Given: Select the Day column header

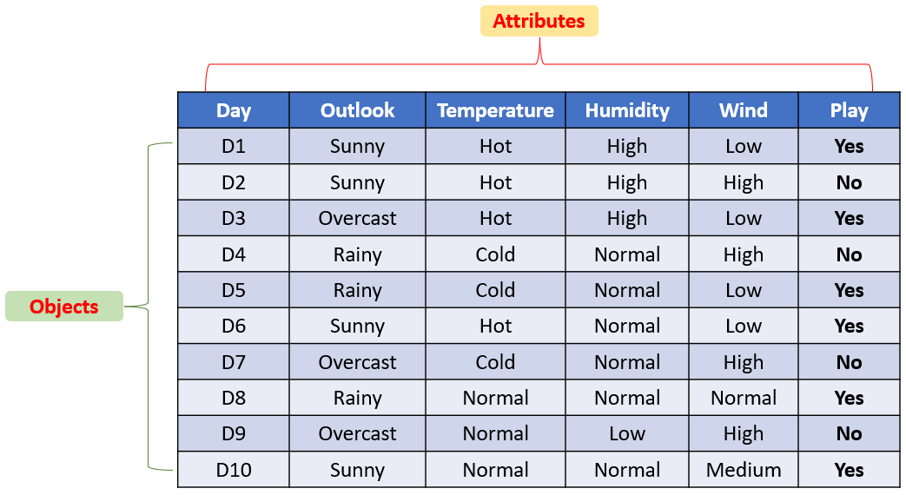Looking at the screenshot, I should 234,110.
